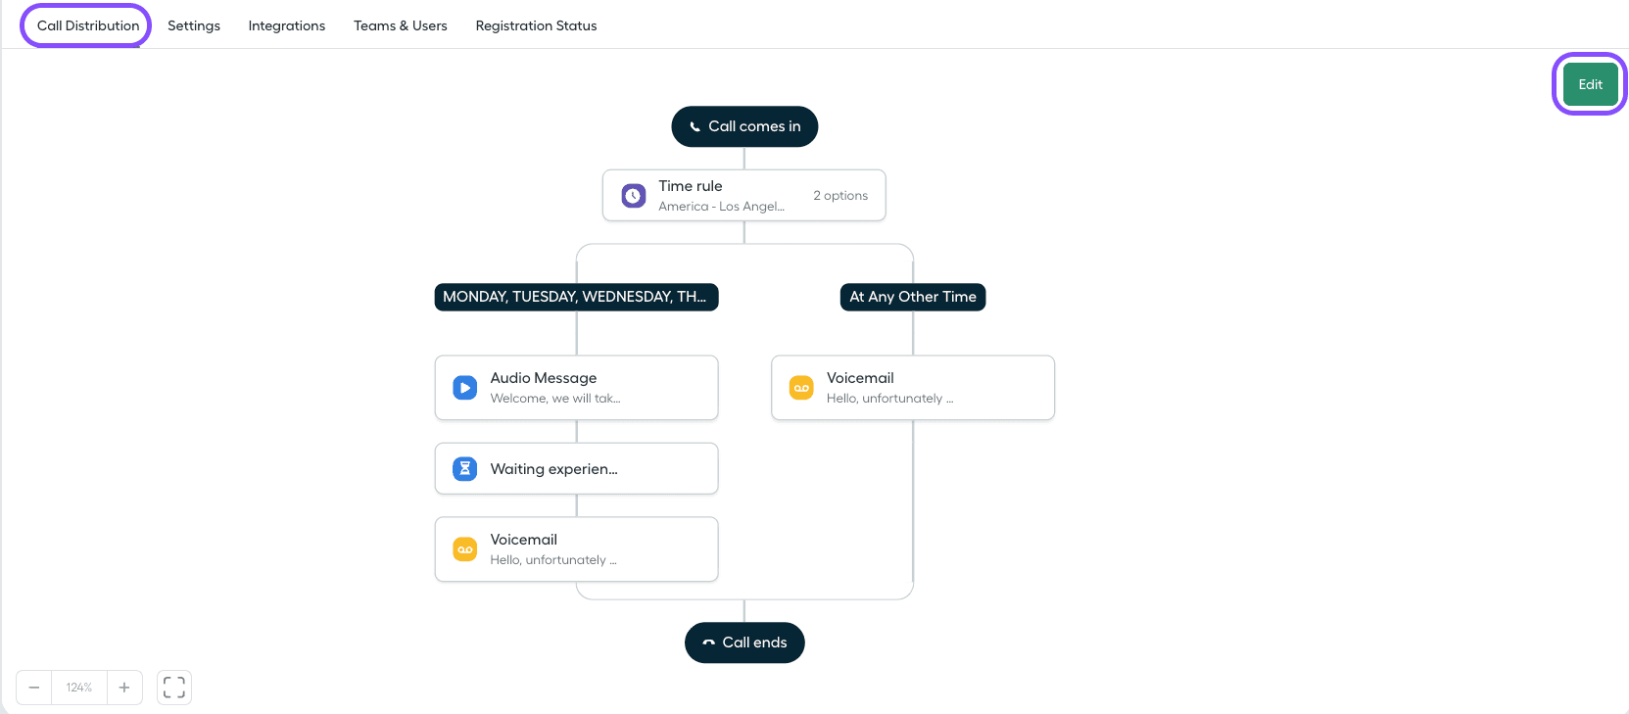Expand the Time rule 2 options

840,196
